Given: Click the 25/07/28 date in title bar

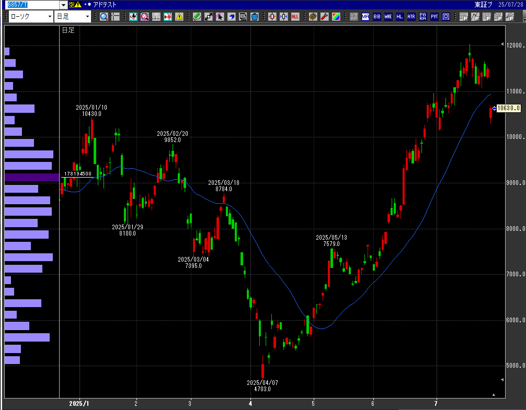Looking at the screenshot, I should (x=510, y=5).
